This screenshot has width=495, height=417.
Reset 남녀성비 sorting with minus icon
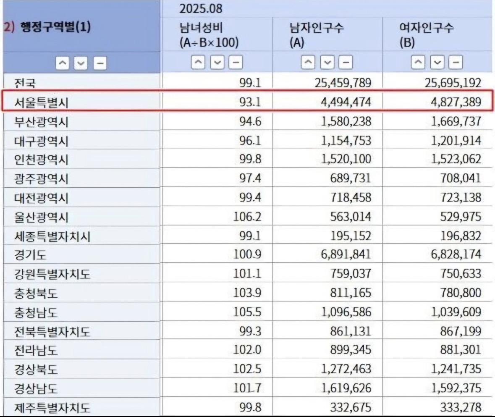coord(236,63)
